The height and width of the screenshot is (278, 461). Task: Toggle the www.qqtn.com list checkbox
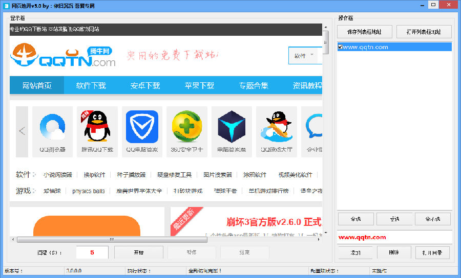pyautogui.click(x=340, y=47)
